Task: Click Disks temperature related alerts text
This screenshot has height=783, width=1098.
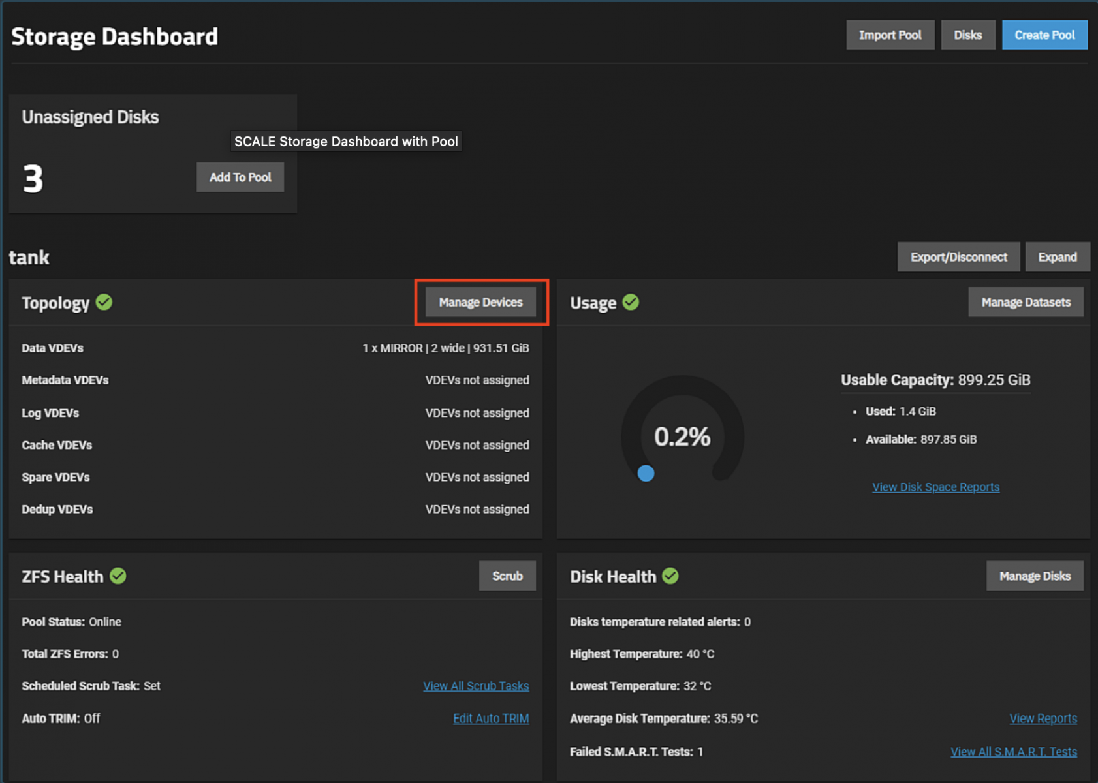Action: point(660,622)
